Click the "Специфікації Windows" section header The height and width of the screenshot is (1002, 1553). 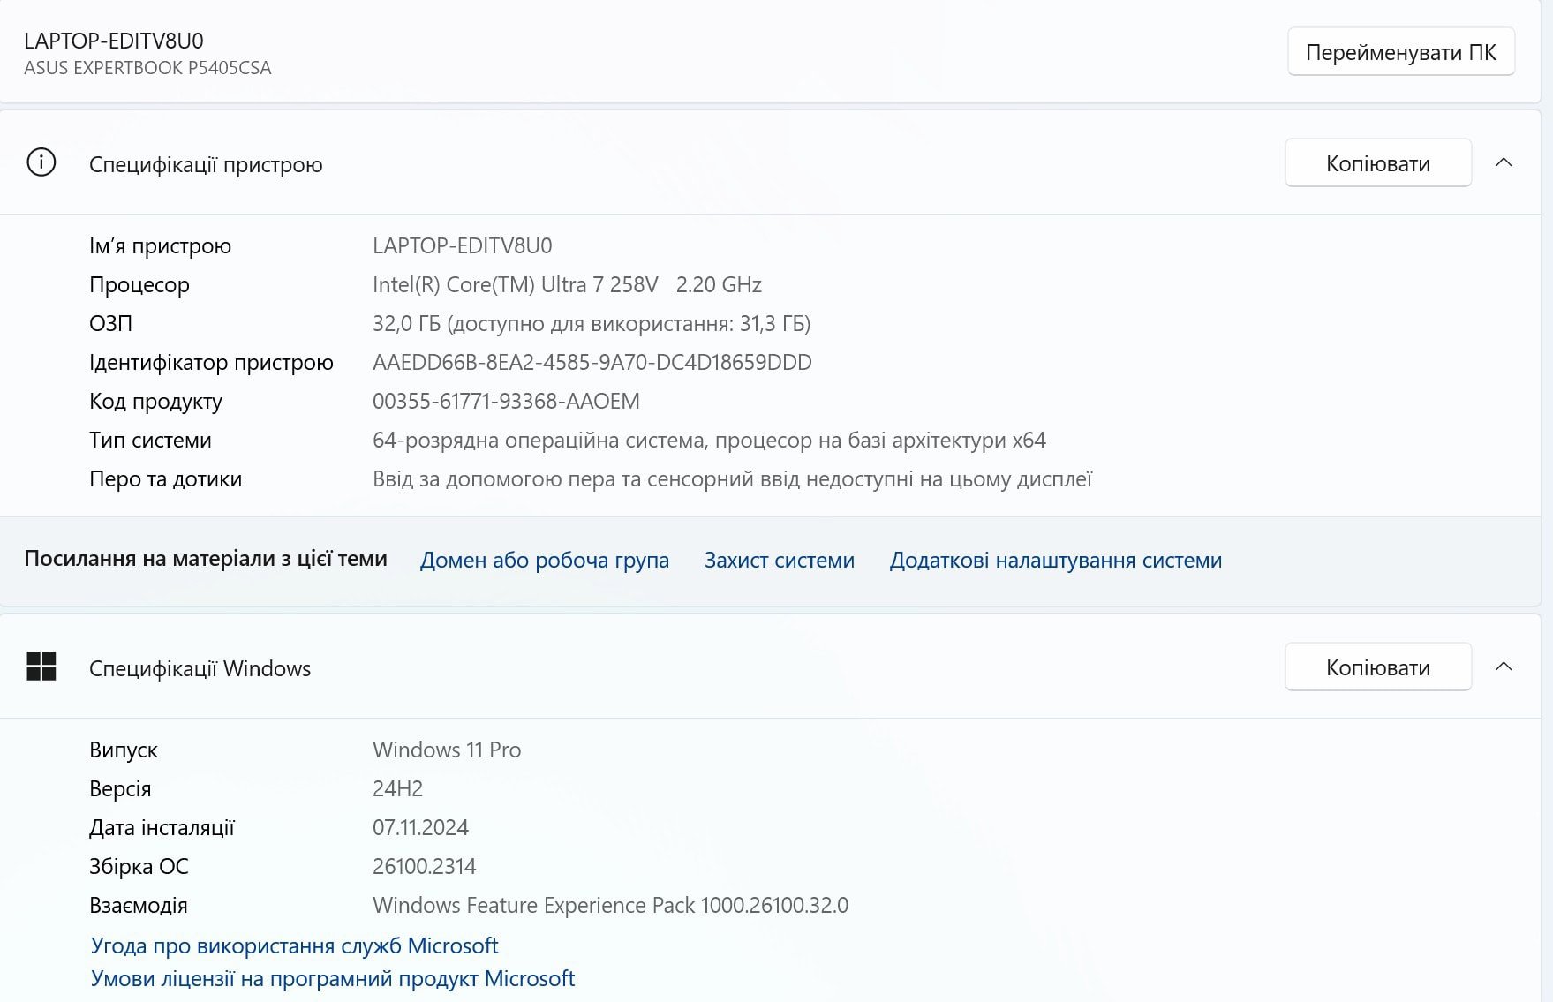click(200, 667)
